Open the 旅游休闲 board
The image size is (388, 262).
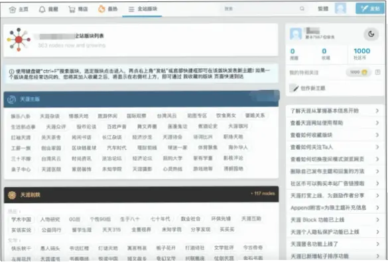click(x=107, y=116)
